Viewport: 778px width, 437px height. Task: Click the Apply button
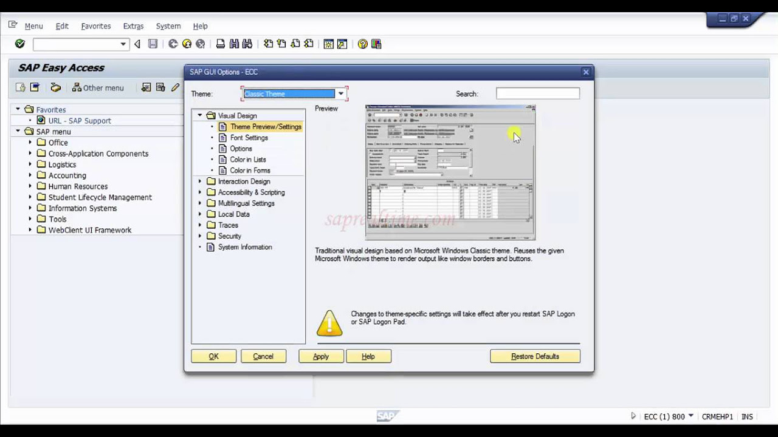(x=321, y=356)
